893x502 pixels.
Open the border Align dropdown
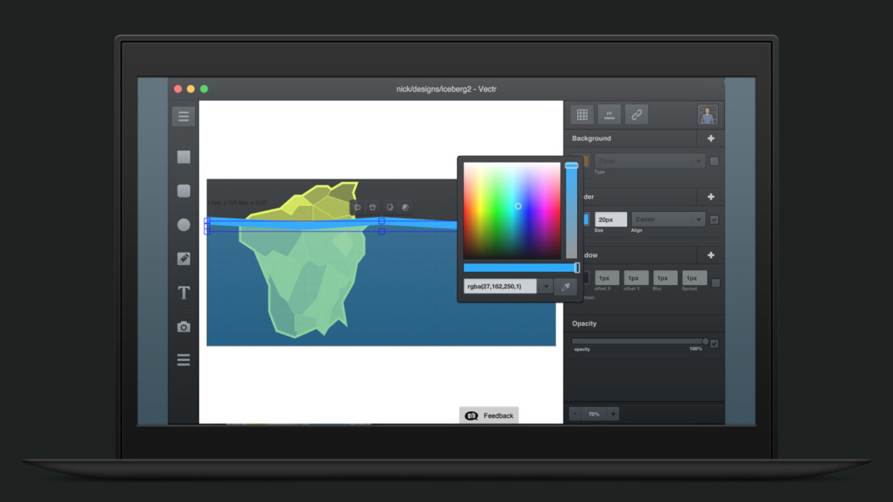[x=668, y=220]
